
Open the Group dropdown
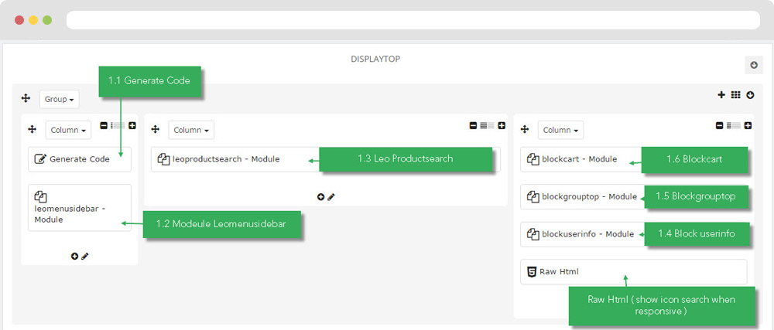coord(60,99)
